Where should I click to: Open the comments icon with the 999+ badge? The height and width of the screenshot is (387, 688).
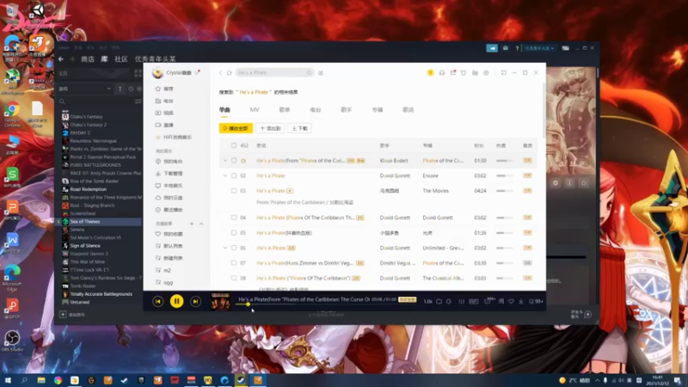coord(489,302)
